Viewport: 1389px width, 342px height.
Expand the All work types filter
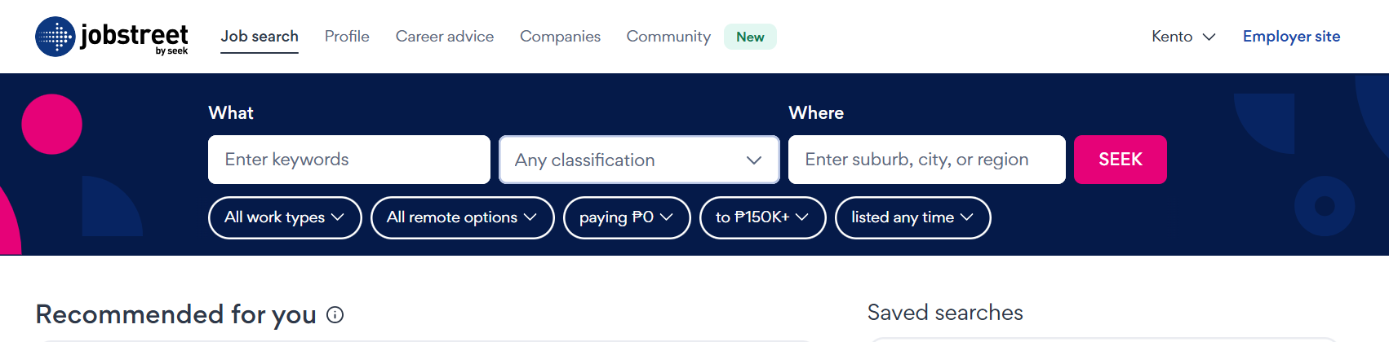tap(284, 217)
